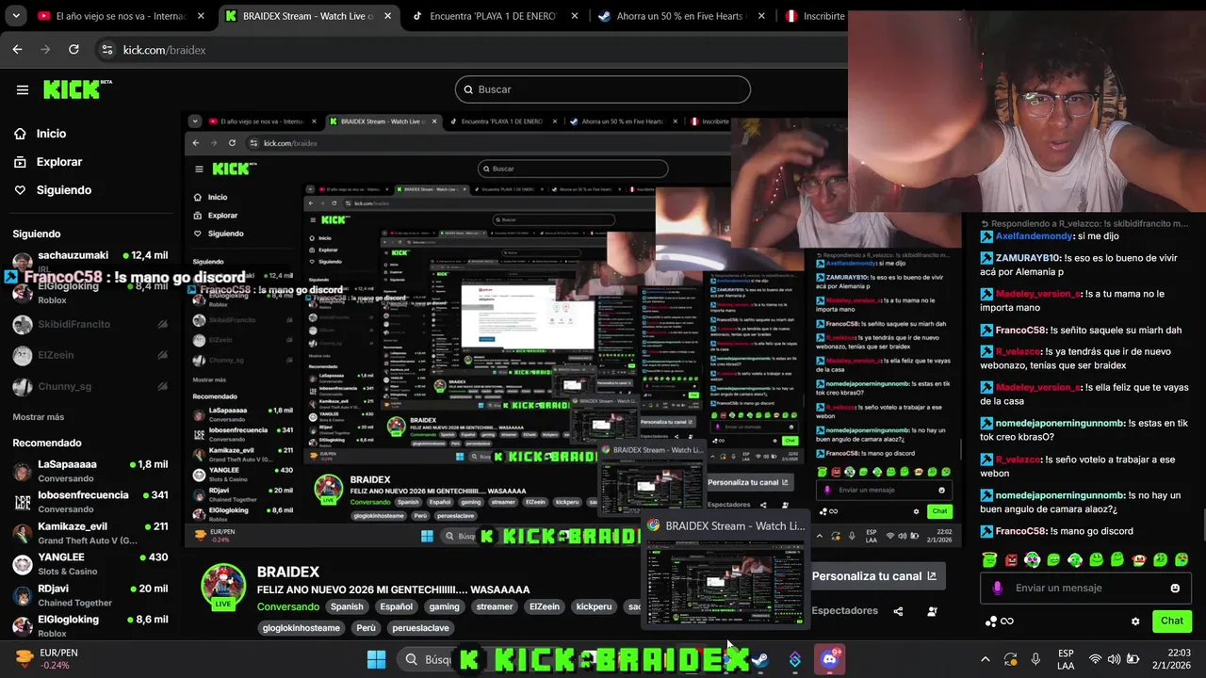Screen dimensions: 1206x678
Task: Click the Buscar search field
Action: [x=603, y=89]
